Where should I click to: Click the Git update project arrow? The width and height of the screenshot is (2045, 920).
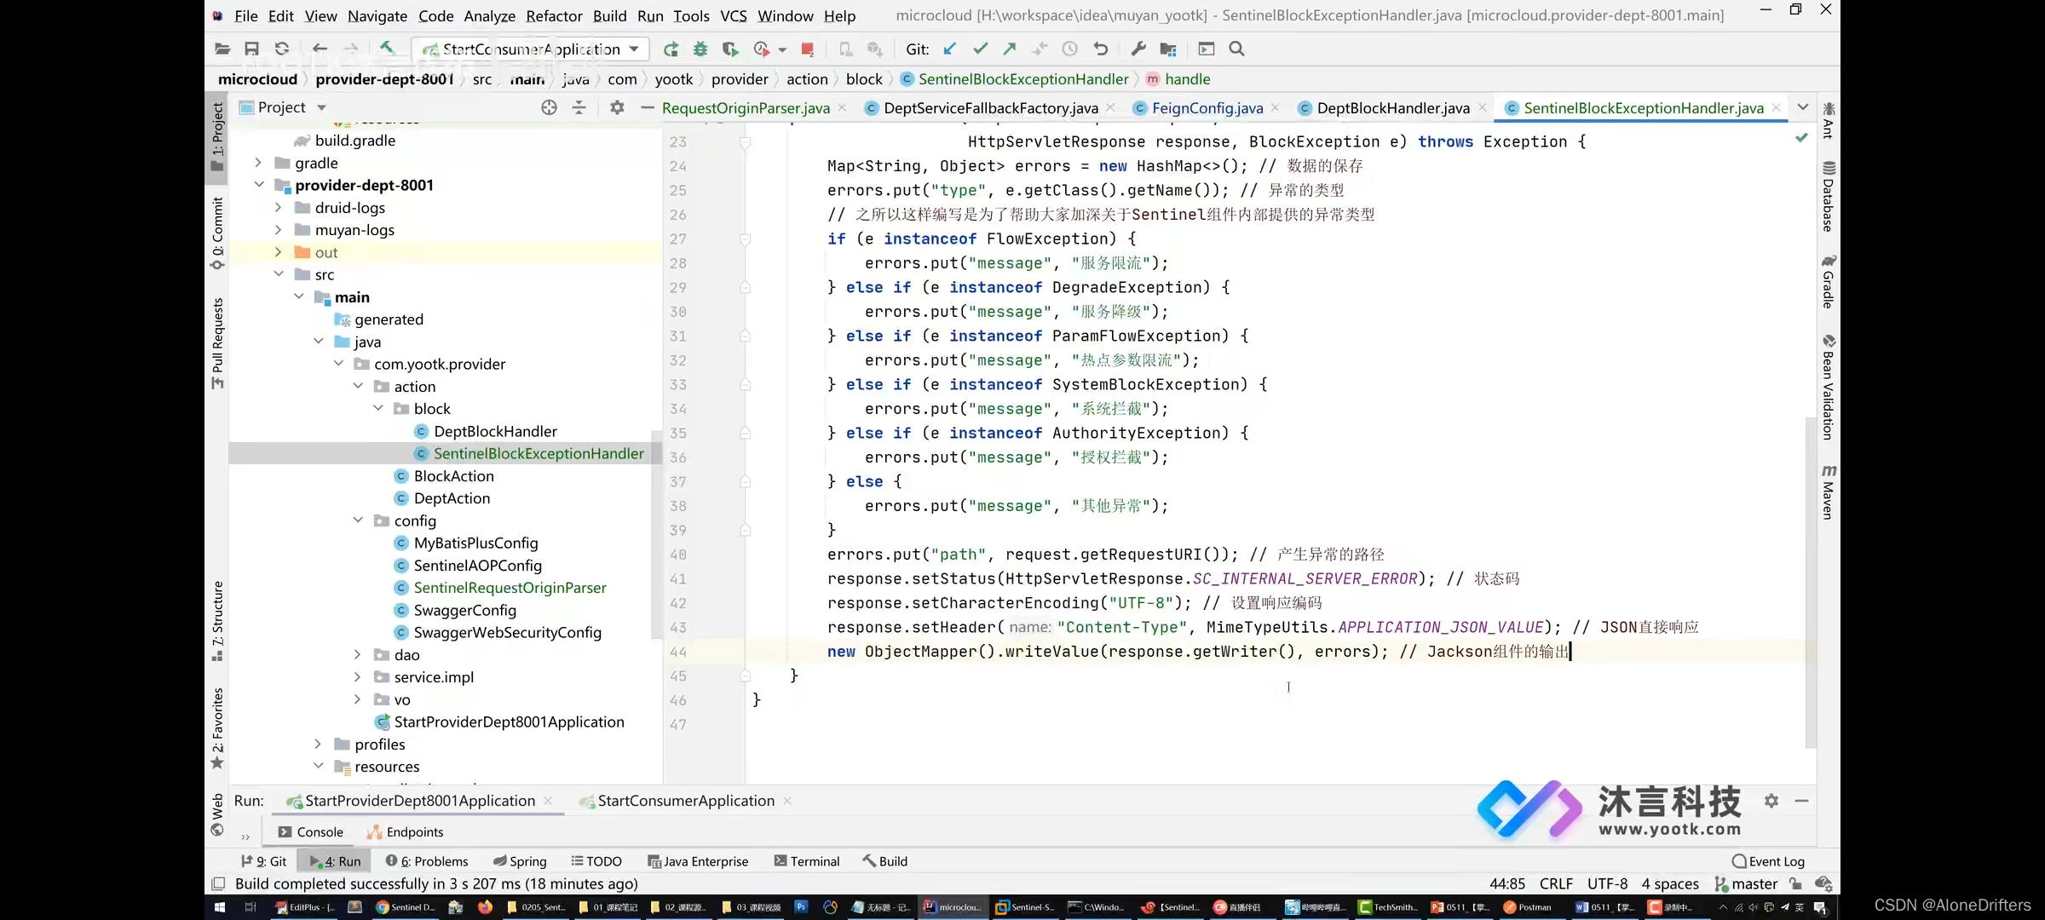point(950,49)
